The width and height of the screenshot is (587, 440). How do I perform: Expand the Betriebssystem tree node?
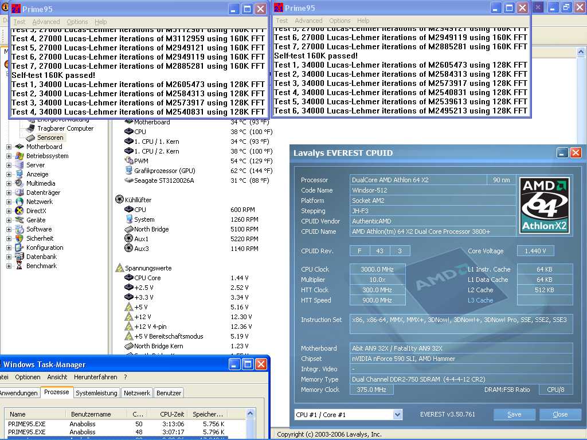[9, 156]
